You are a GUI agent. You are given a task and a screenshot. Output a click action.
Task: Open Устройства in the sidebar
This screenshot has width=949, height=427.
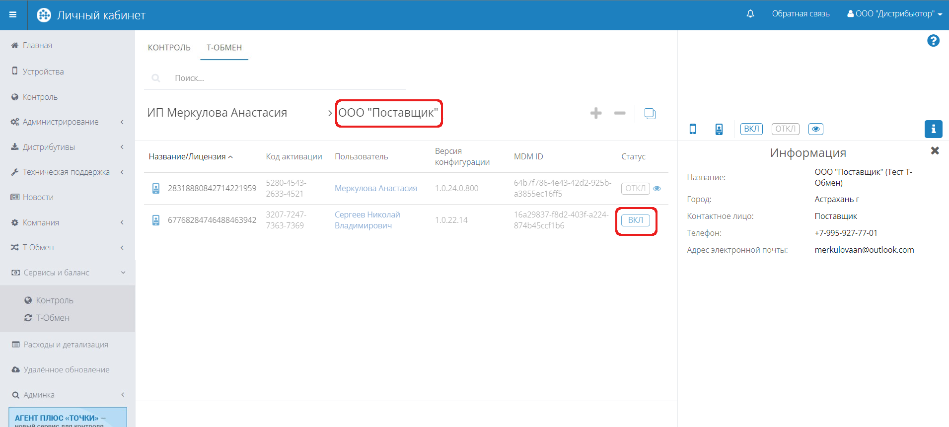click(x=43, y=71)
